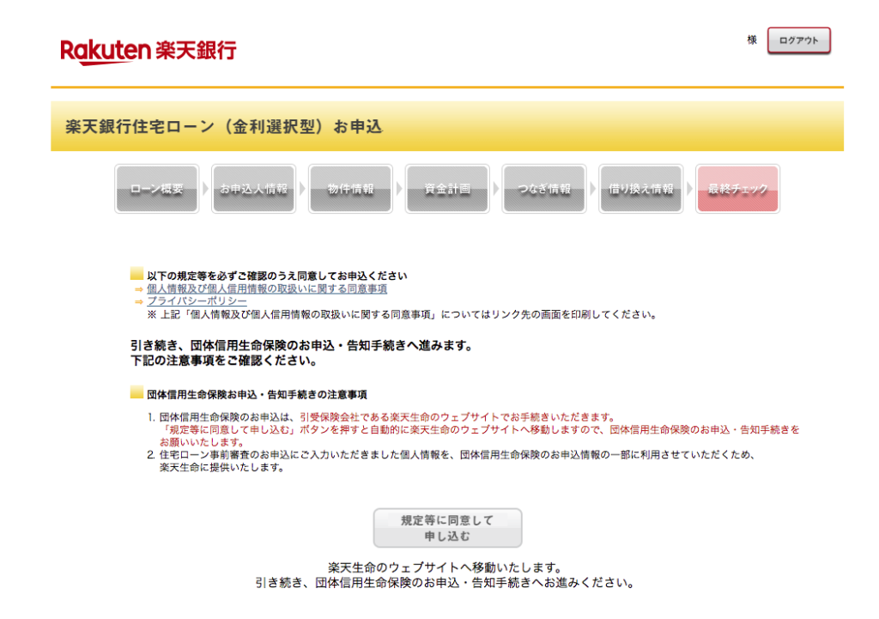Click the 最終チェック step
879x619 pixels.
pos(737,189)
